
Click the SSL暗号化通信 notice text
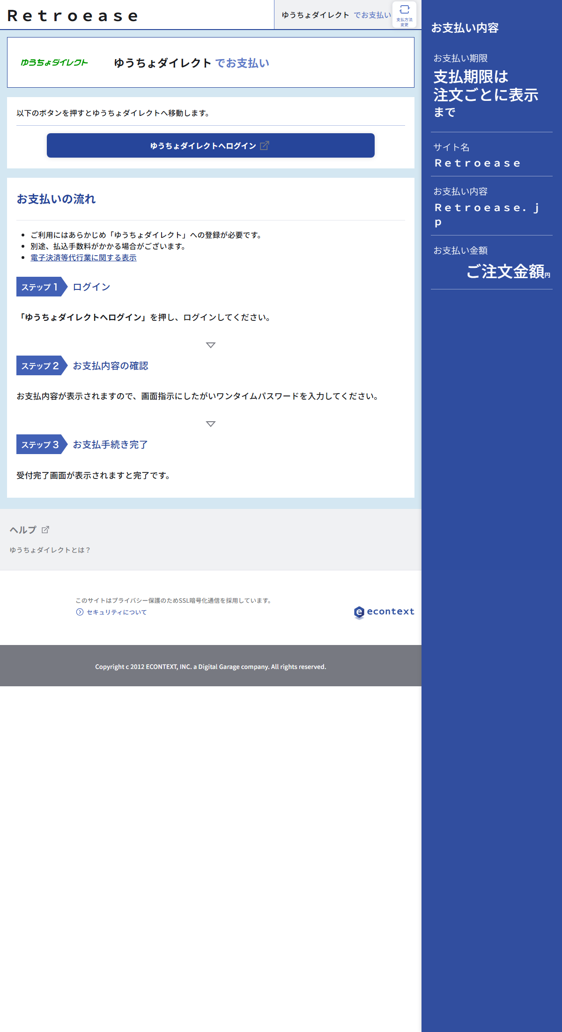(x=174, y=600)
